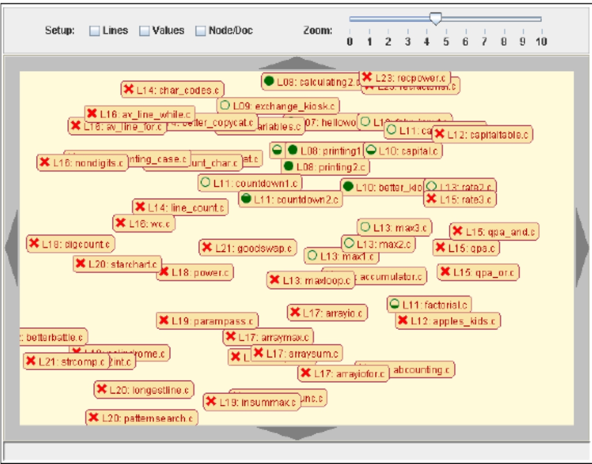
Task: Select the L15: qpa_or.c node
Action: point(478,272)
